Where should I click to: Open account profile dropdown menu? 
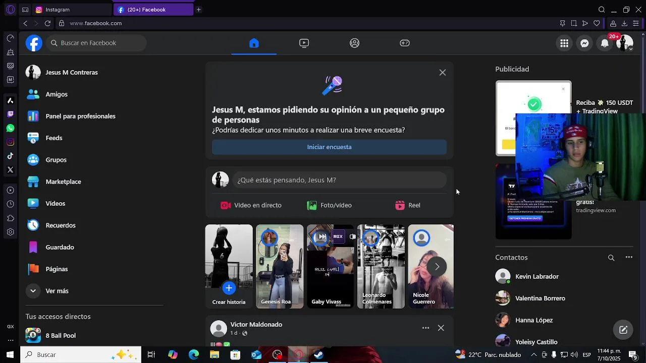click(625, 43)
